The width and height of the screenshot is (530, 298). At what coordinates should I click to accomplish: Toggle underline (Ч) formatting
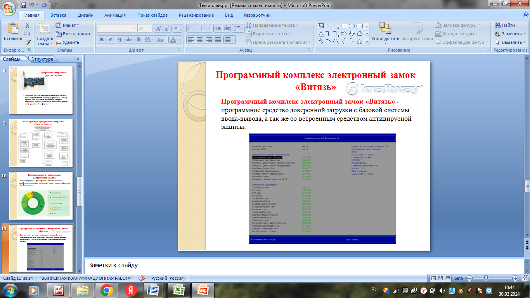120,40
